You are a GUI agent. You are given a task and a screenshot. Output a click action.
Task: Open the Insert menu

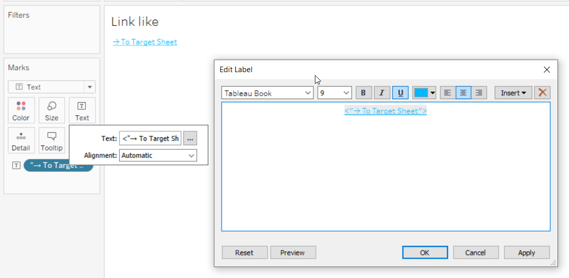[513, 93]
